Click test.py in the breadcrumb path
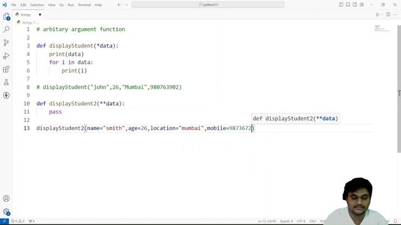The image size is (401, 225). tap(27, 22)
